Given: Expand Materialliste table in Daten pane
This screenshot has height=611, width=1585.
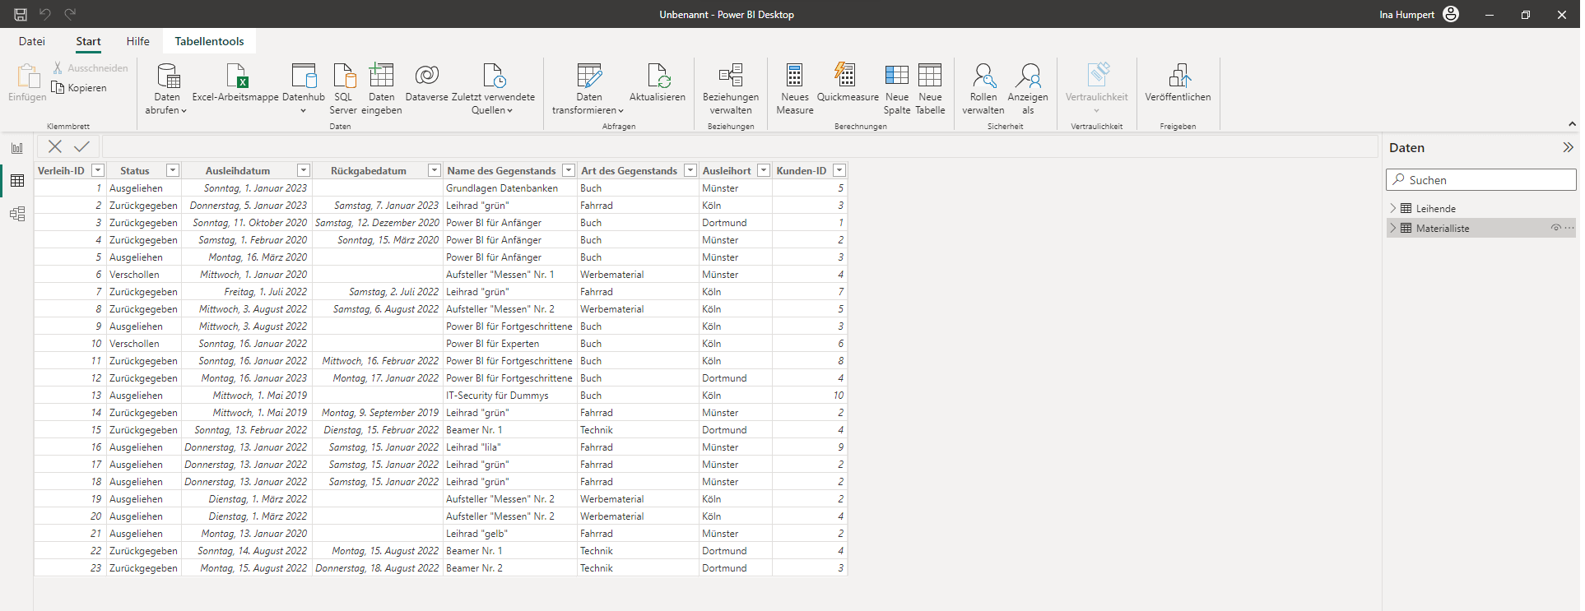Looking at the screenshot, I should pyautogui.click(x=1392, y=228).
